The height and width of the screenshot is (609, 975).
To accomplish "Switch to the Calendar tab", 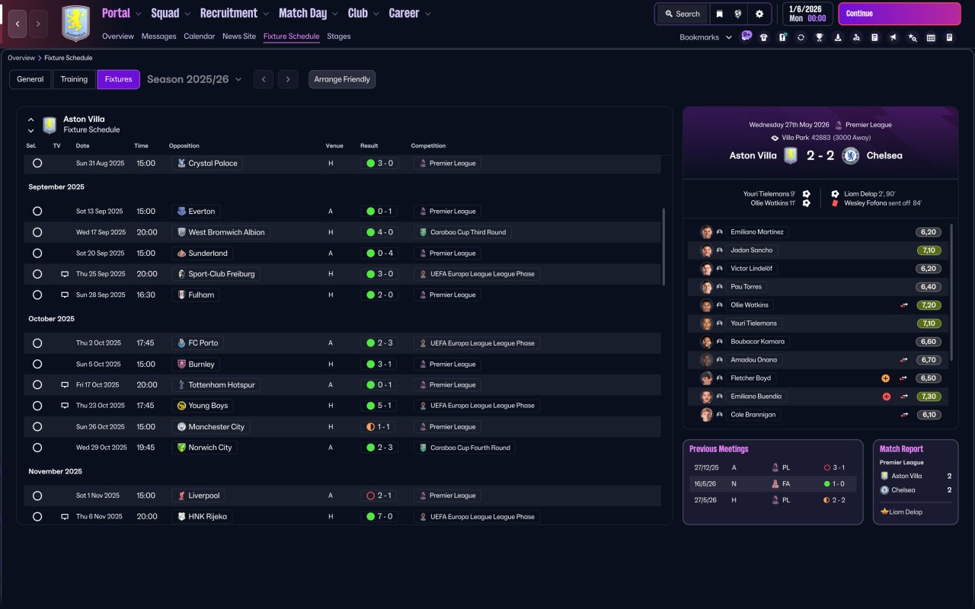I will pos(200,37).
